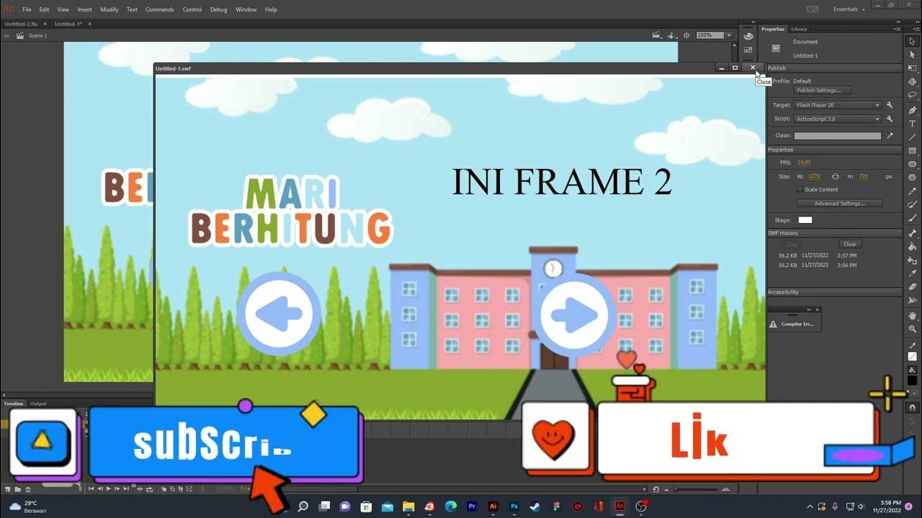The width and height of the screenshot is (922, 518).
Task: Select the Pencil tool
Action: click(913, 191)
